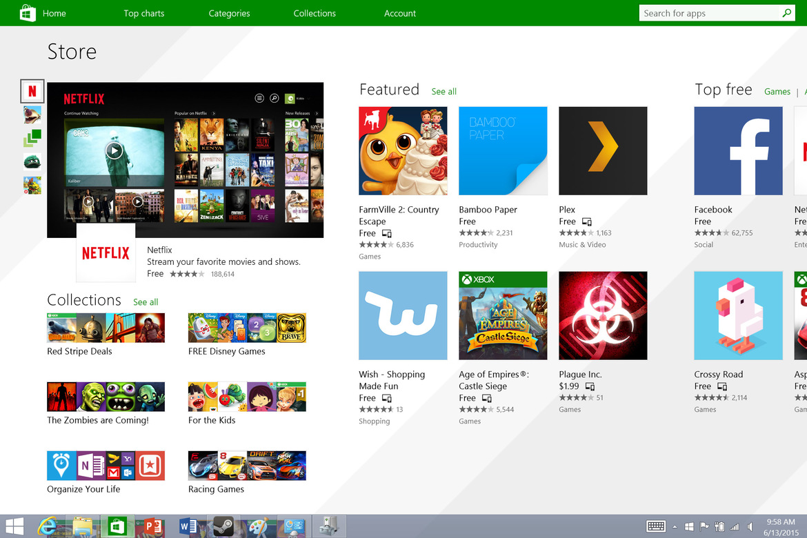Open the Wish Shopping app icon
The width and height of the screenshot is (807, 538).
pyautogui.click(x=403, y=316)
